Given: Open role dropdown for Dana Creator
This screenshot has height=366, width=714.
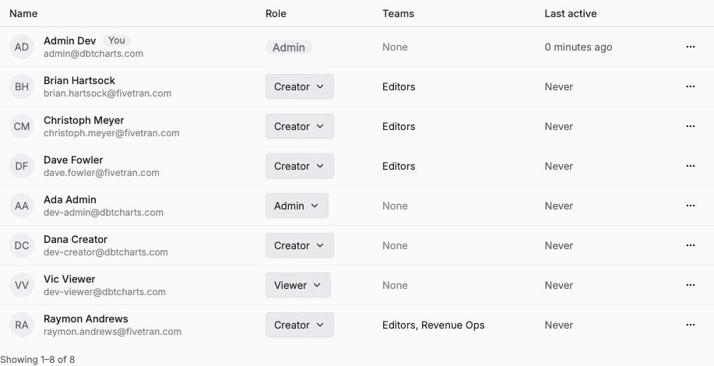Looking at the screenshot, I should (x=300, y=245).
